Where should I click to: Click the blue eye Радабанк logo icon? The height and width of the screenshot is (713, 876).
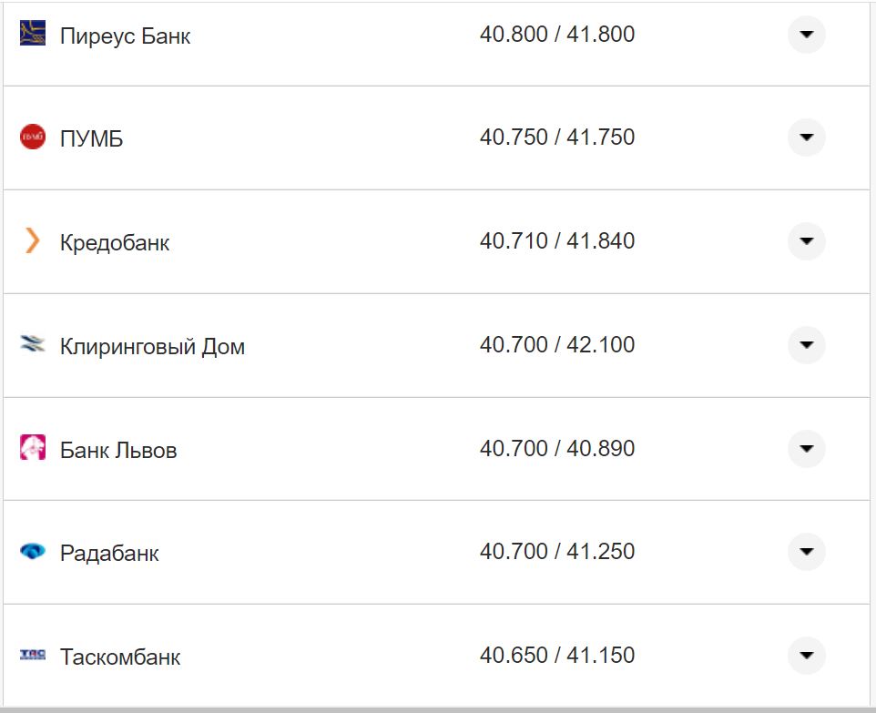coord(30,552)
